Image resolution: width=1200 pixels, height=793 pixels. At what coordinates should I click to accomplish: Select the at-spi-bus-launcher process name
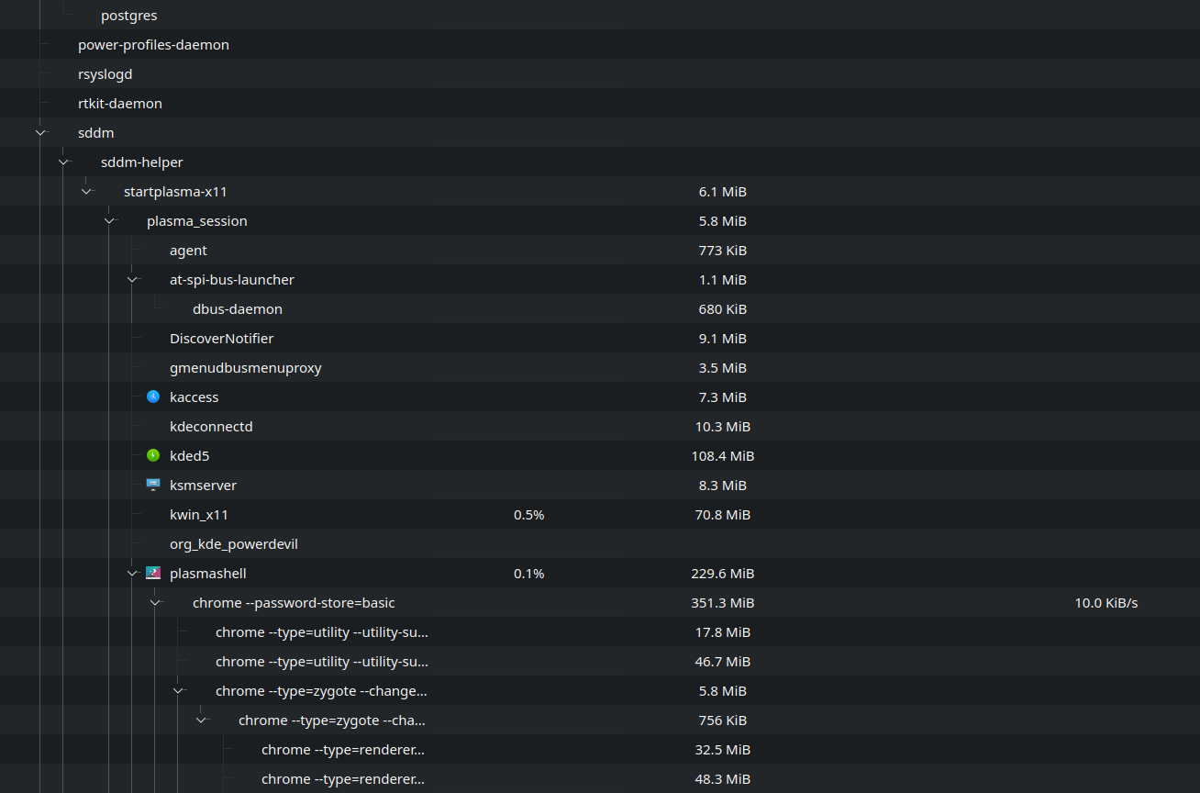[232, 279]
